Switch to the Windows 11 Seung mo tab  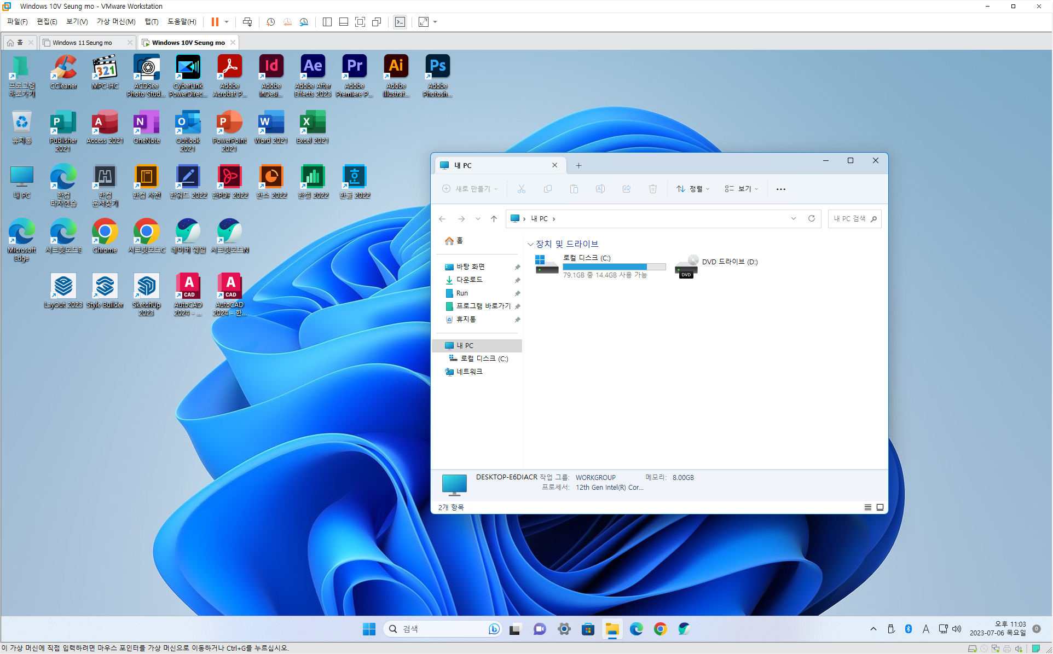point(82,43)
